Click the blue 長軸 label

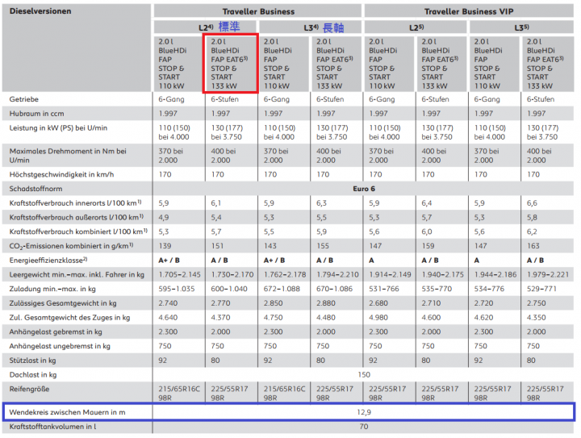coord(333,27)
